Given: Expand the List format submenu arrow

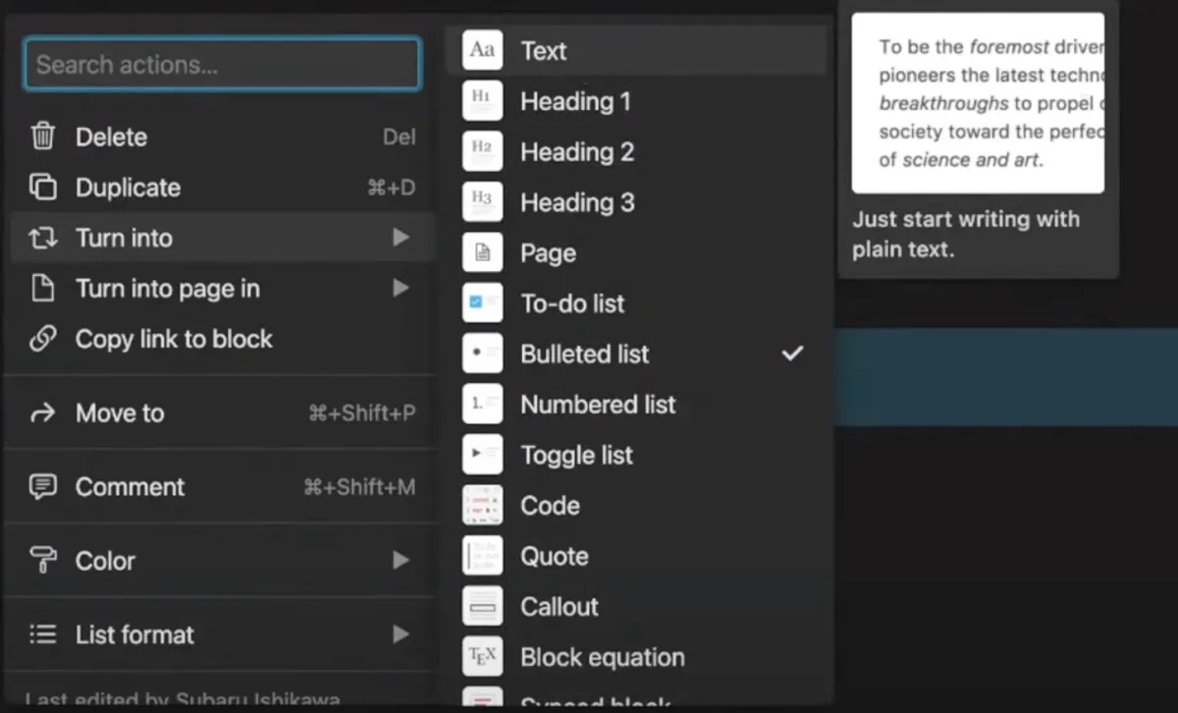Looking at the screenshot, I should tap(401, 634).
